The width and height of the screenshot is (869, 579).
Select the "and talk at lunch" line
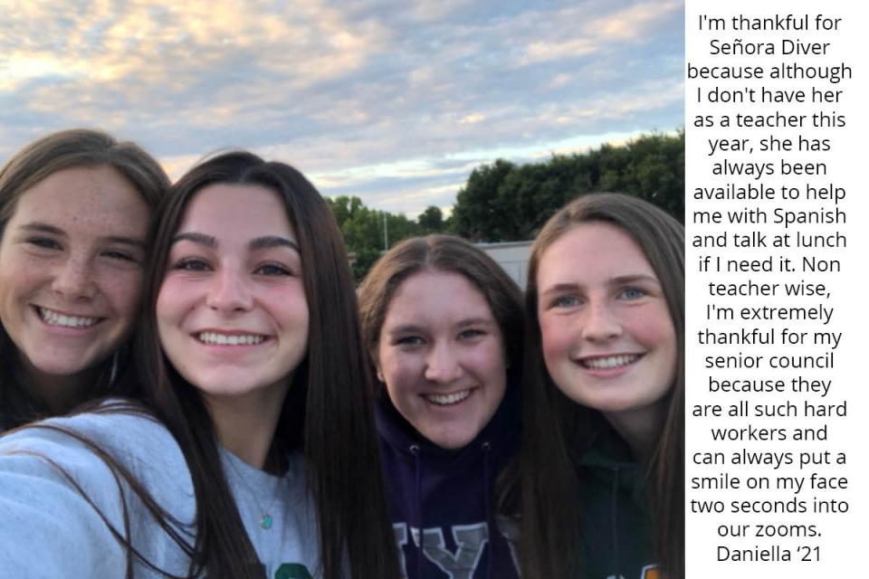pos(769,240)
